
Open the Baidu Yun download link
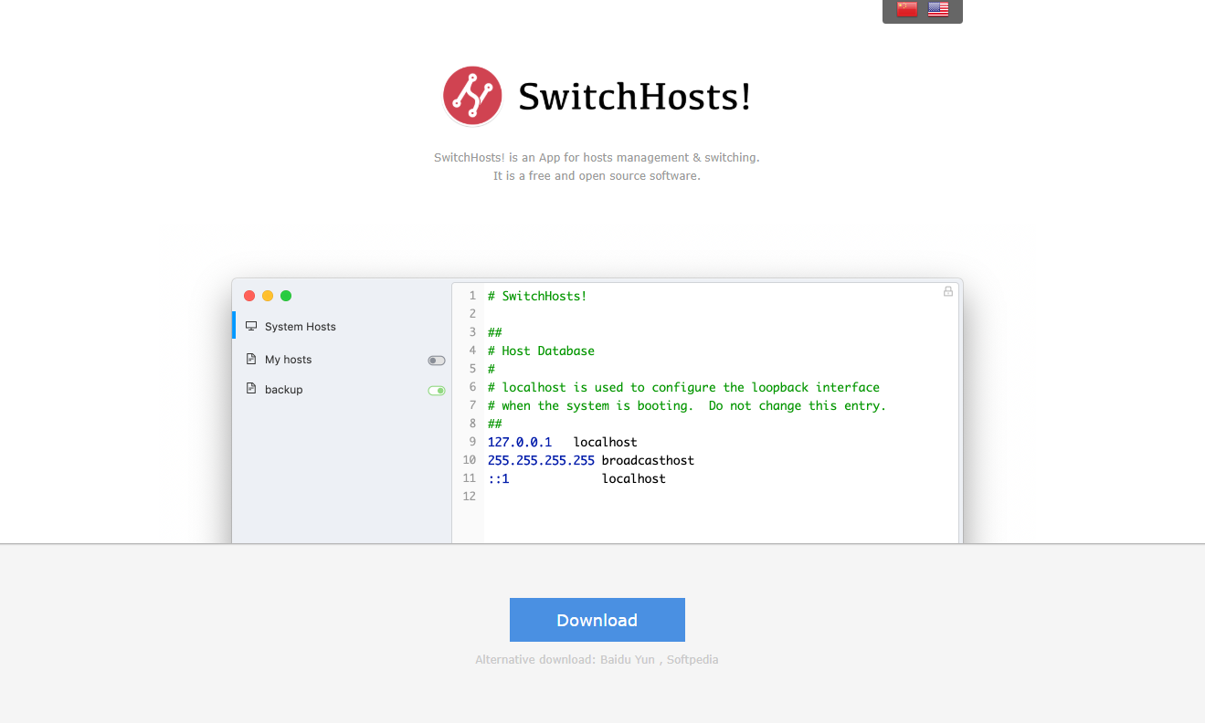coord(627,659)
